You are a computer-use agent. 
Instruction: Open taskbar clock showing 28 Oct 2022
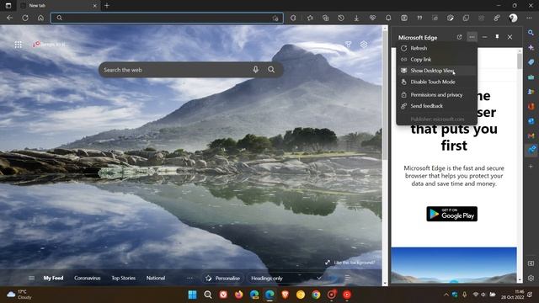[x=513, y=295]
